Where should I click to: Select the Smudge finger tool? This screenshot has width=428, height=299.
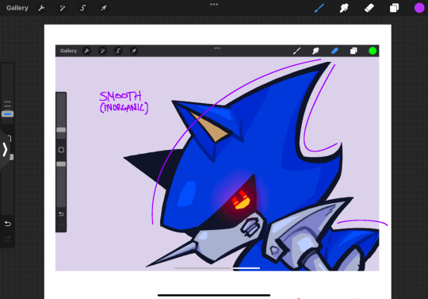tap(344, 8)
